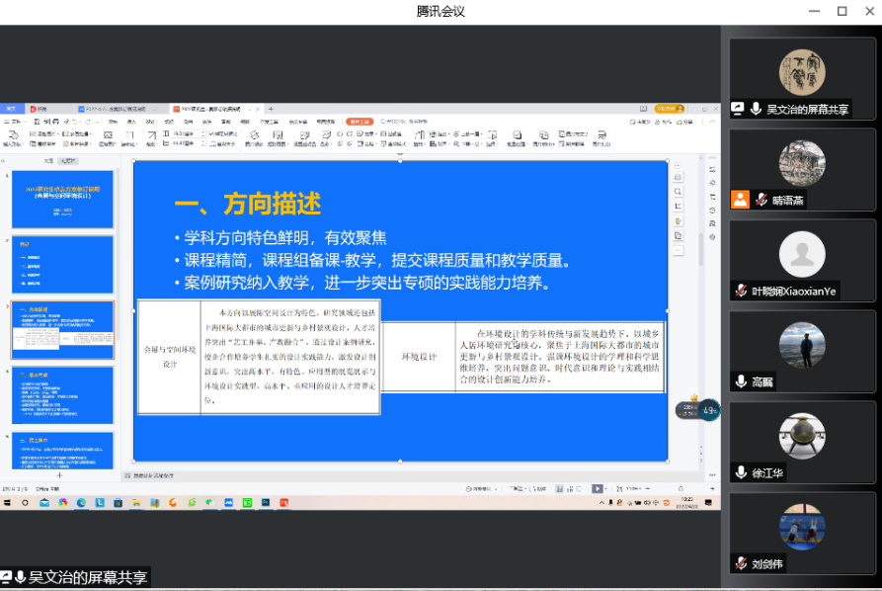The width and height of the screenshot is (882, 591).
Task: Start slideshow from the WPS status bar
Action: [x=598, y=488]
